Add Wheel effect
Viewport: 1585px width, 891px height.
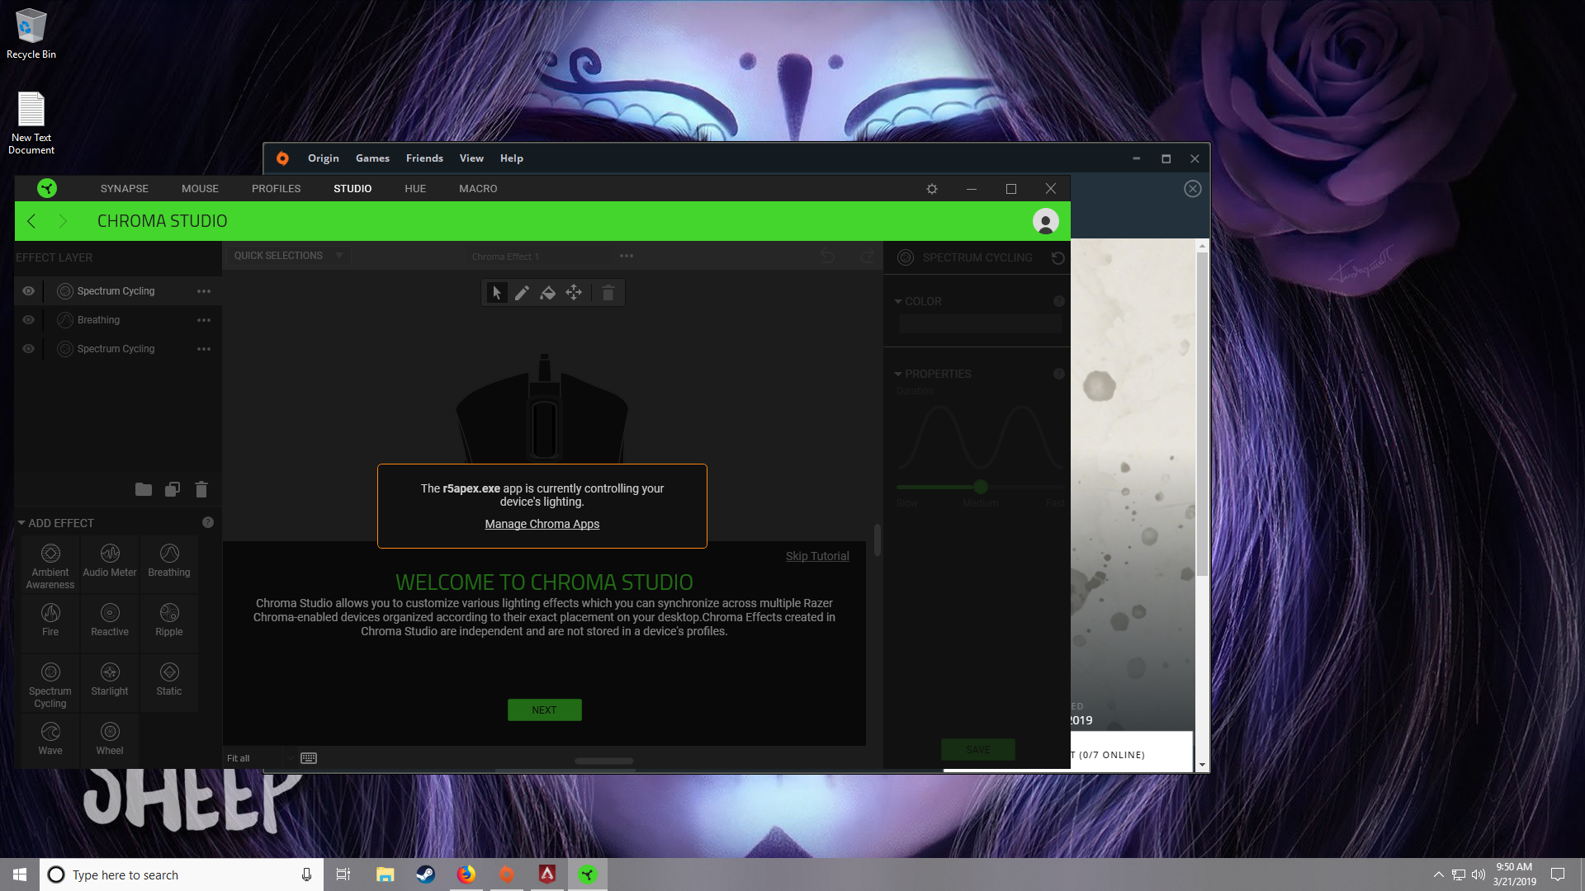pyautogui.click(x=110, y=739)
